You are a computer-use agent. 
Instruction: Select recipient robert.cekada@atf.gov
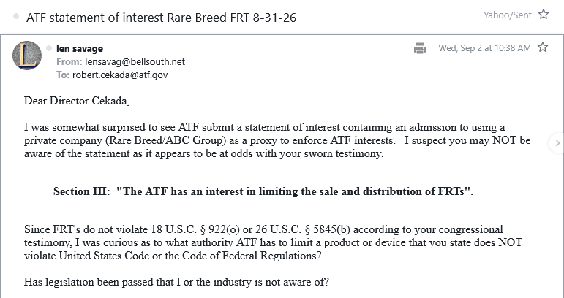[120, 74]
